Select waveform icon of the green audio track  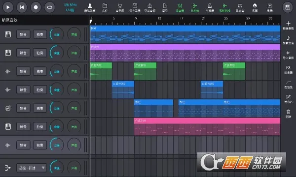(8, 71)
